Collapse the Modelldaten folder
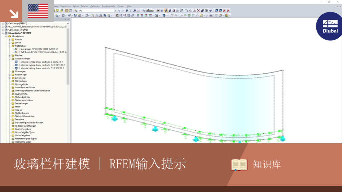 pos(6,36)
